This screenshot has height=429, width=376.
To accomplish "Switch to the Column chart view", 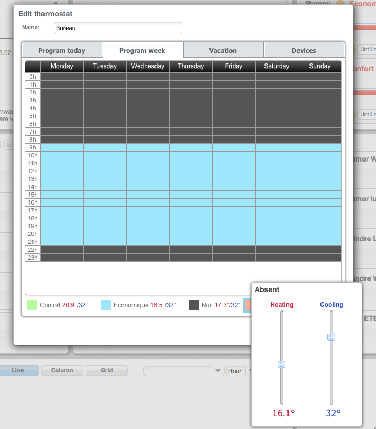I will coord(62,370).
